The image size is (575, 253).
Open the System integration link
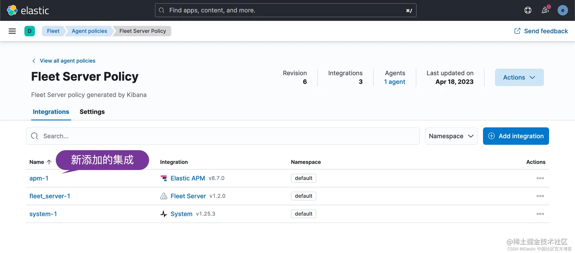[181, 214]
